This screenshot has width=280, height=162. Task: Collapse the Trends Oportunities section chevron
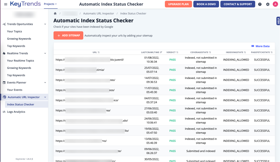[45, 24]
